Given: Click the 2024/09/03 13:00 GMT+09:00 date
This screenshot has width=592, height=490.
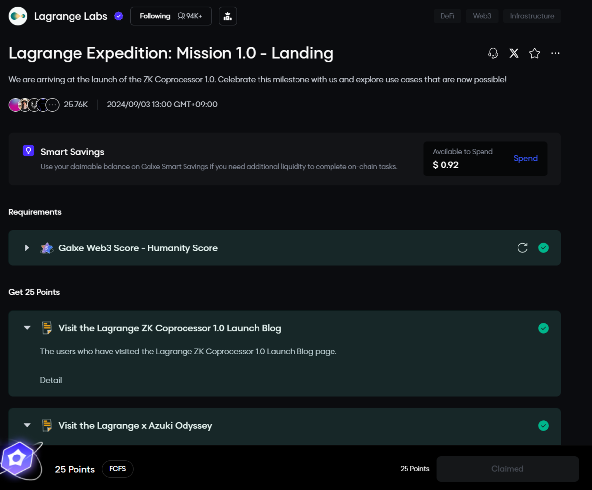Looking at the screenshot, I should click(x=162, y=105).
